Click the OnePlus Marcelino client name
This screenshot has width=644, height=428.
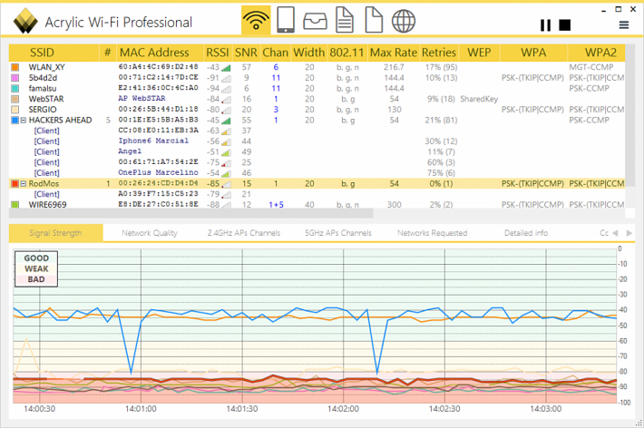158,172
